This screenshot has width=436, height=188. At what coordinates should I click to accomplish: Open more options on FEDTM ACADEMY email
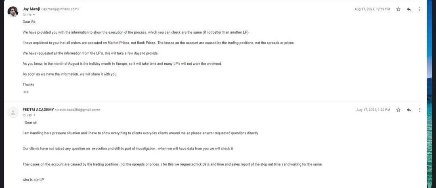coord(419,110)
